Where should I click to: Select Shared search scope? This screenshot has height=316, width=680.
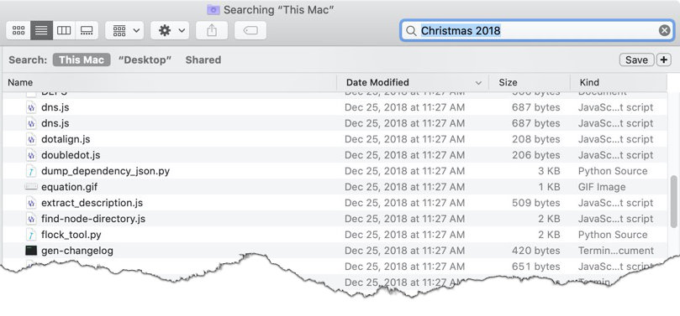click(x=203, y=60)
